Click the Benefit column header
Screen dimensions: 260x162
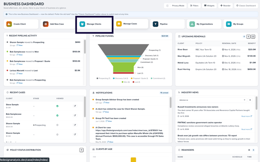click(x=252, y=43)
